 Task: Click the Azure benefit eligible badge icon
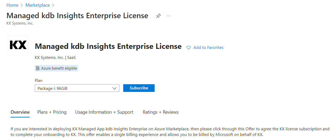pyautogui.click(x=38, y=68)
